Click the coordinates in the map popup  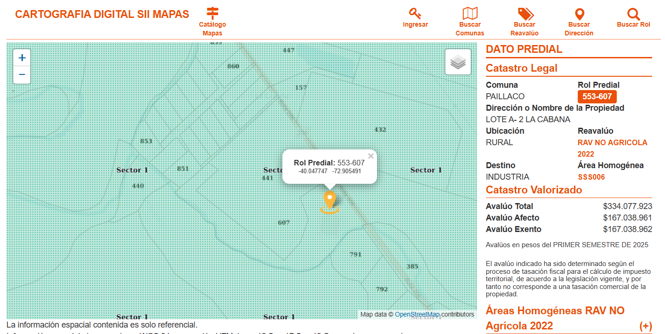tap(330, 171)
